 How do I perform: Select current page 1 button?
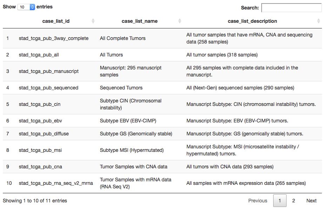(x=280, y=201)
